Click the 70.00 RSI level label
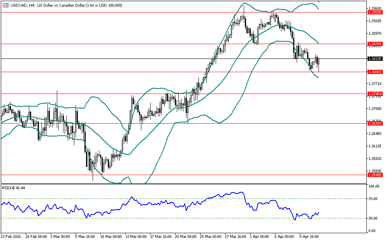387x241 pixels. (374, 199)
